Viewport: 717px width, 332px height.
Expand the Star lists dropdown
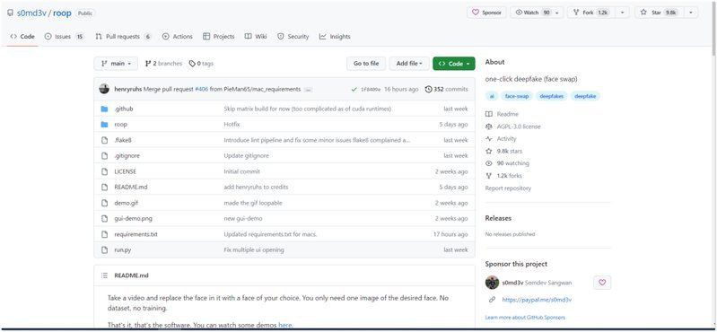[x=690, y=13]
